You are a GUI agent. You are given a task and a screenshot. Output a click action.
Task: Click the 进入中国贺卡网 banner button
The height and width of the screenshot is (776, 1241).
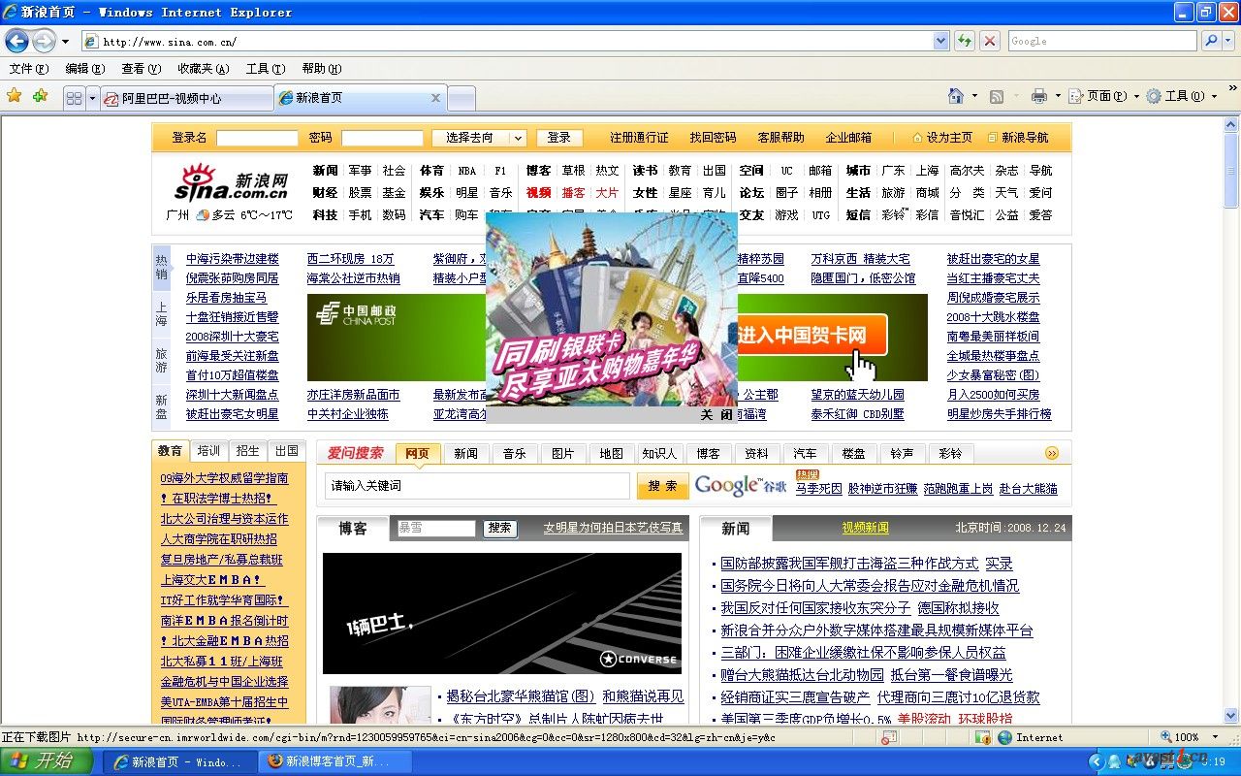811,336
